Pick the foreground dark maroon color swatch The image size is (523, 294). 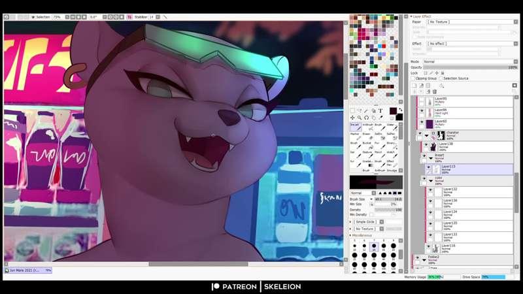coord(394,111)
